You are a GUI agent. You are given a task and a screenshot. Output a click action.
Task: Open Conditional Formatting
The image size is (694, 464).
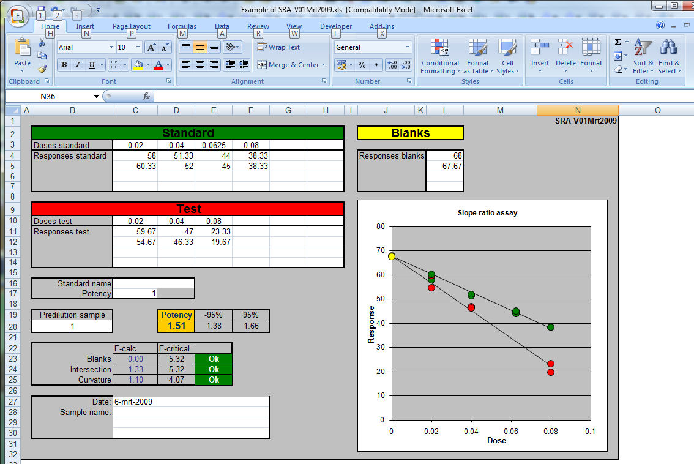440,56
